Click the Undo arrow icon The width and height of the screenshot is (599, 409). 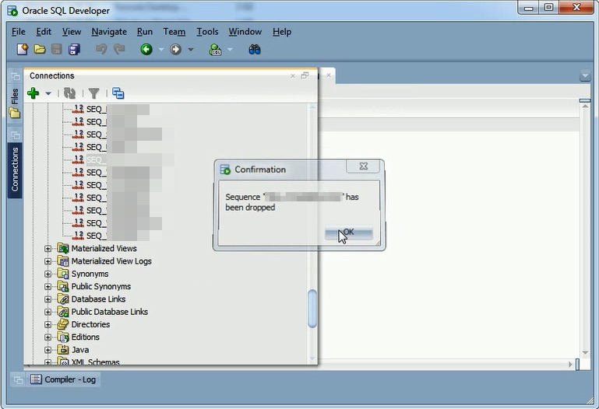pos(101,49)
